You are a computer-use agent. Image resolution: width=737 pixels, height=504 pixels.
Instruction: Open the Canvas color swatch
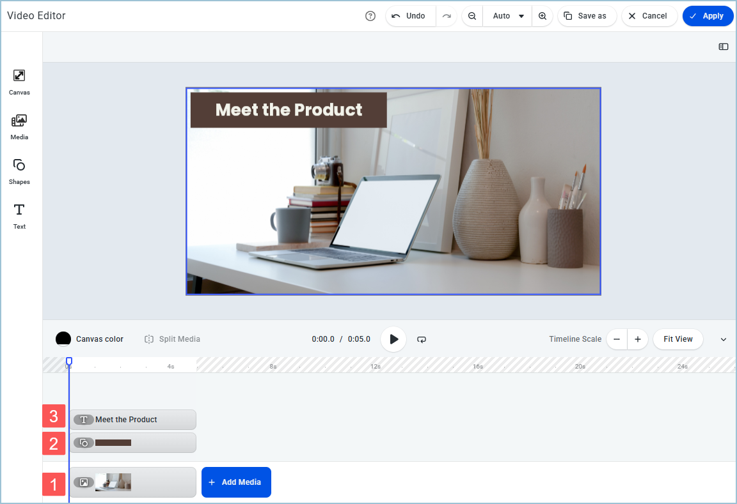(x=63, y=339)
